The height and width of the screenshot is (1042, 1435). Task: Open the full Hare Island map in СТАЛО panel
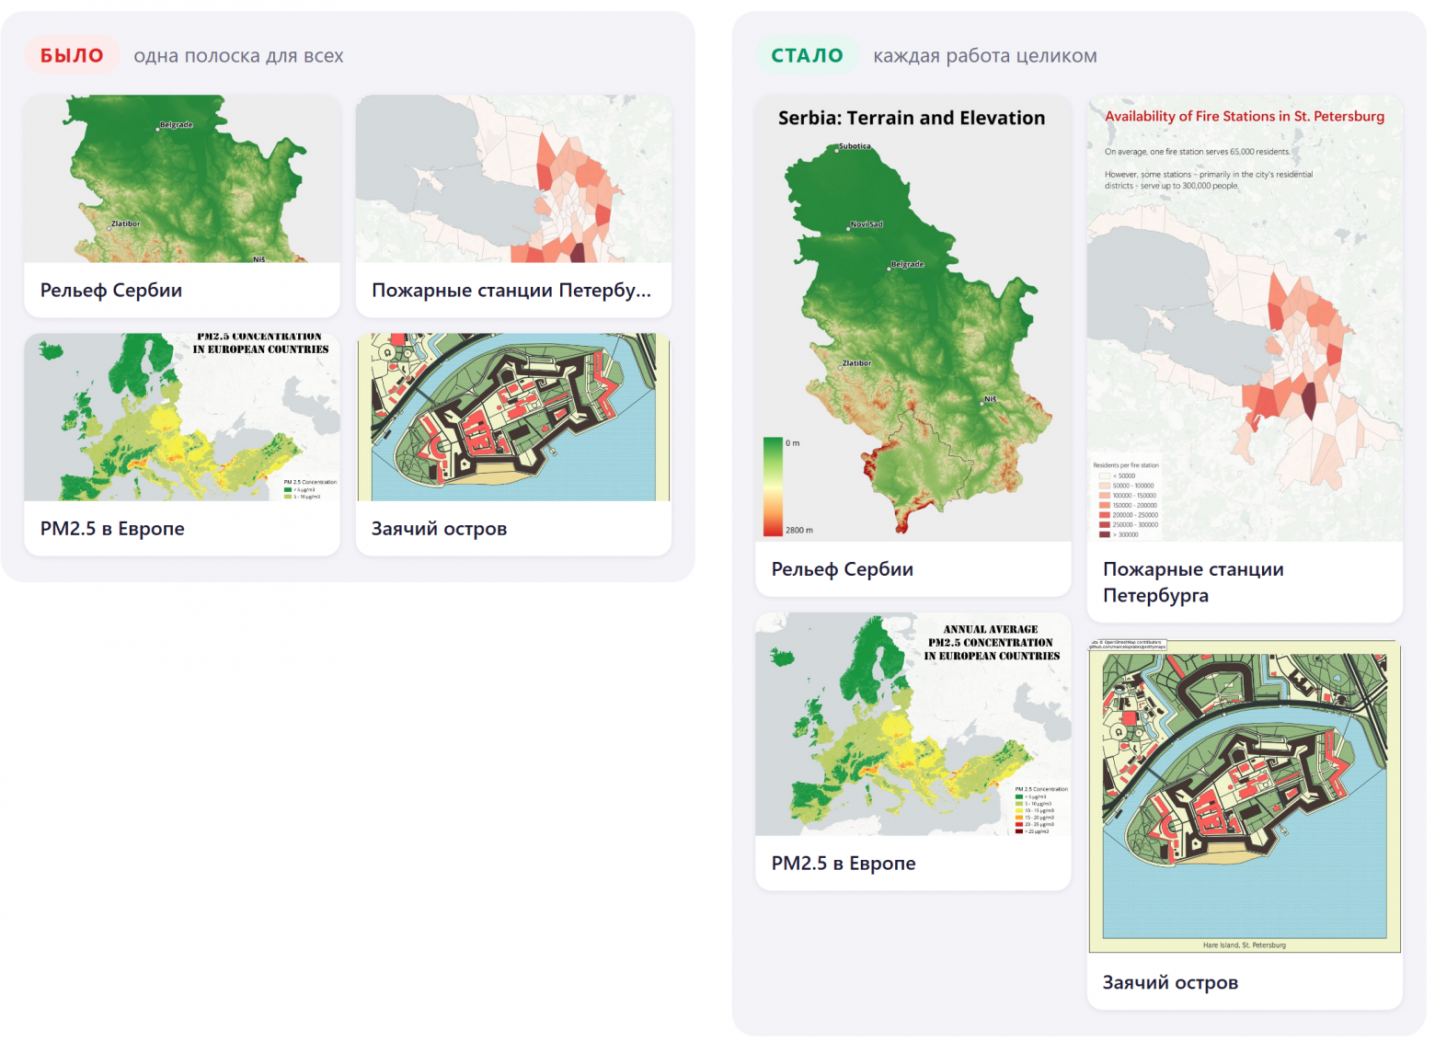[x=1246, y=796]
